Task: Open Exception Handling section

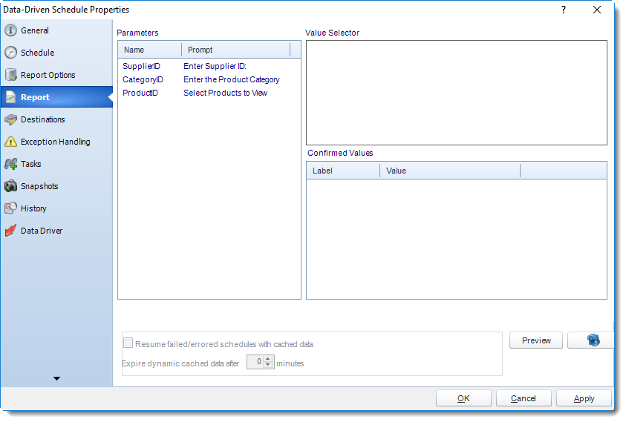Action: click(56, 142)
